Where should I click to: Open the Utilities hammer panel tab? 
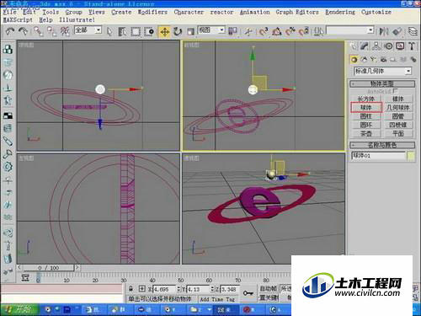click(x=412, y=46)
